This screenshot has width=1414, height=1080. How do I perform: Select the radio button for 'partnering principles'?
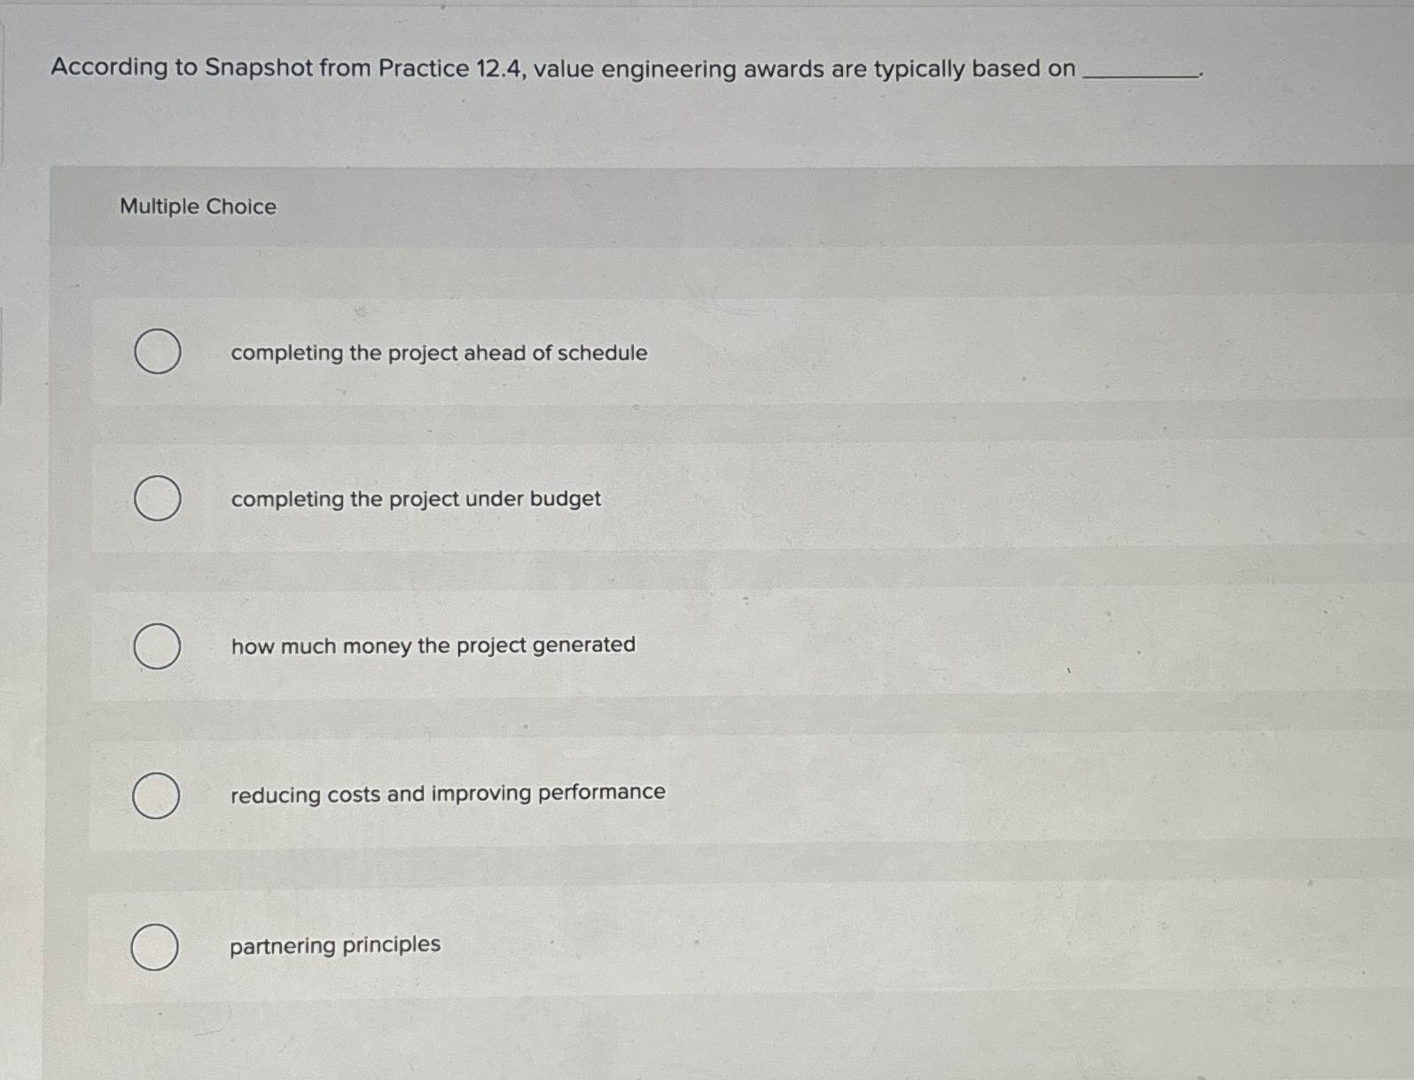(157, 947)
